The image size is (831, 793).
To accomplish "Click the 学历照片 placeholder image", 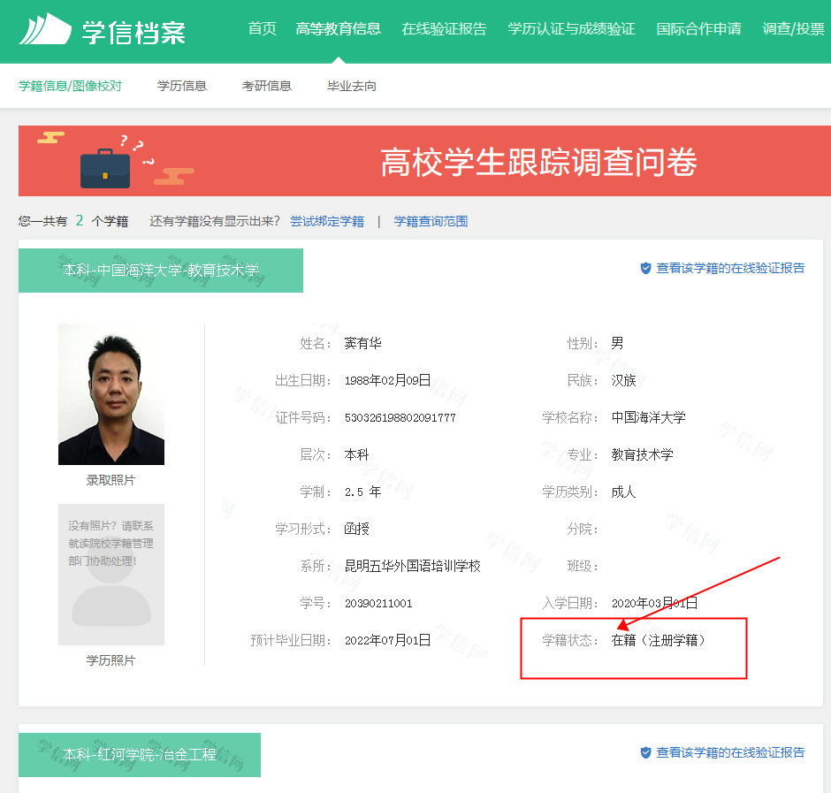I will (111, 575).
